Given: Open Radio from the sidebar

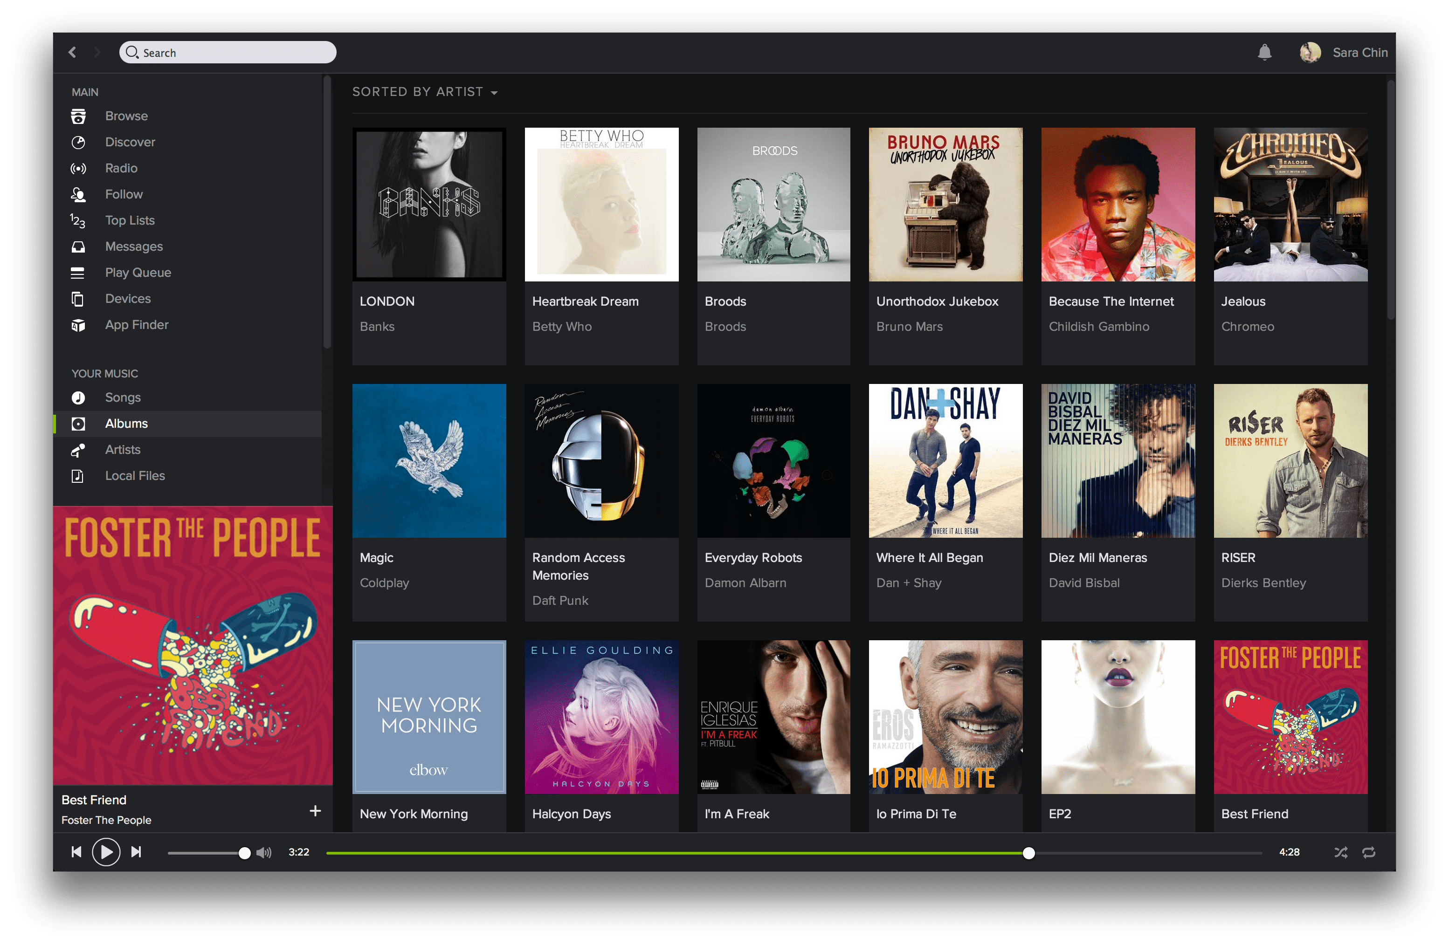Looking at the screenshot, I should [121, 168].
